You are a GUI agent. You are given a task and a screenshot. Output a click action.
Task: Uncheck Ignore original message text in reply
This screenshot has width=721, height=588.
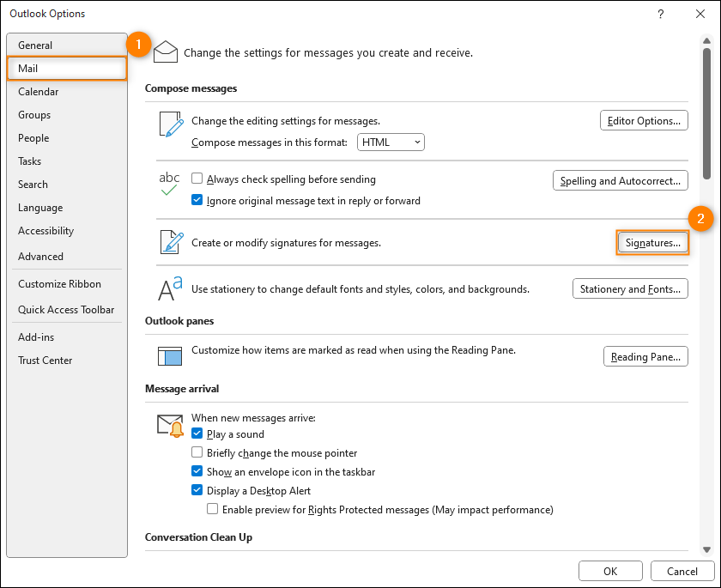[197, 200]
